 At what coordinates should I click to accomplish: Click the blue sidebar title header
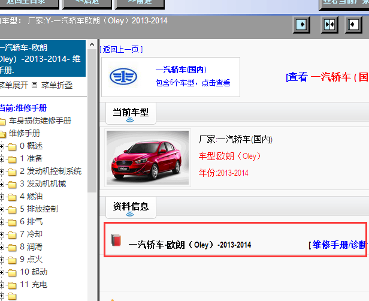click(x=43, y=59)
